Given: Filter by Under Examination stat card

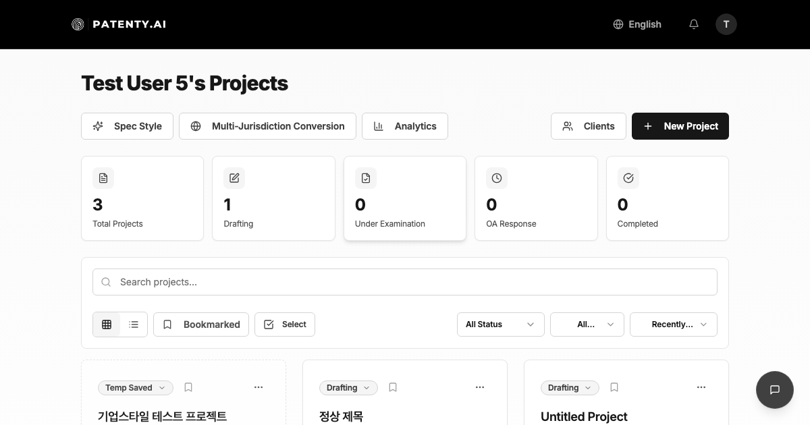Looking at the screenshot, I should click(405, 198).
